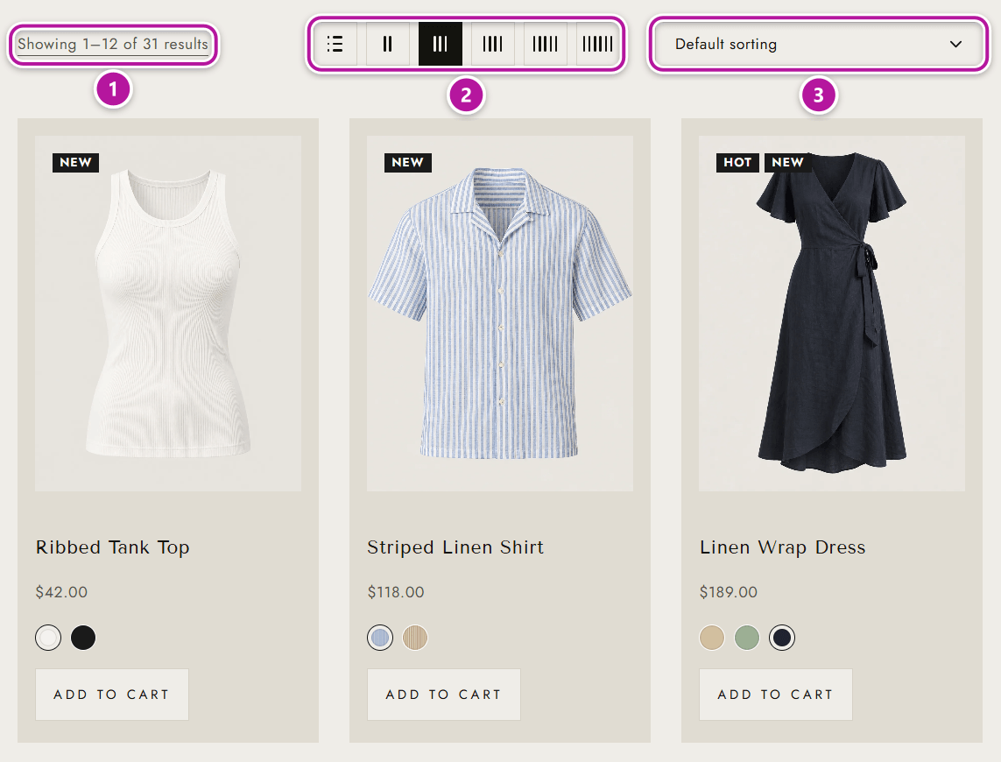Open the Ribbed Tank Top product image
The width and height of the screenshot is (1001, 762).
coord(168,313)
